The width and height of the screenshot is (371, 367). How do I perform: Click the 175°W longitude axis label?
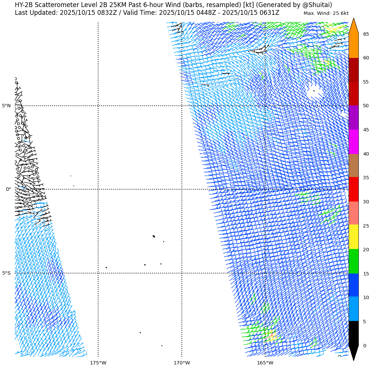click(98, 363)
